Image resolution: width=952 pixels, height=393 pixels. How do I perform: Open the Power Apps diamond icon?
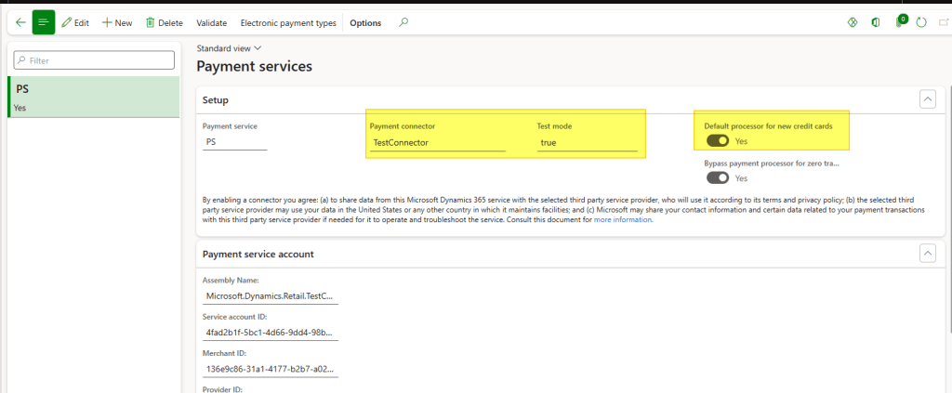pos(852,22)
